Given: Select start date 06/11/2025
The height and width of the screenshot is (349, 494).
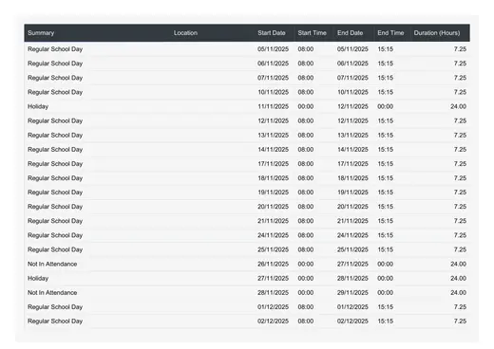Looking at the screenshot, I should point(273,64).
